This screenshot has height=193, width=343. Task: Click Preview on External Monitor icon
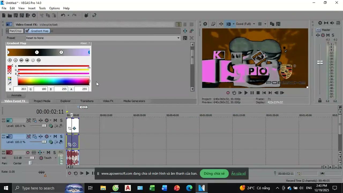click(x=213, y=24)
